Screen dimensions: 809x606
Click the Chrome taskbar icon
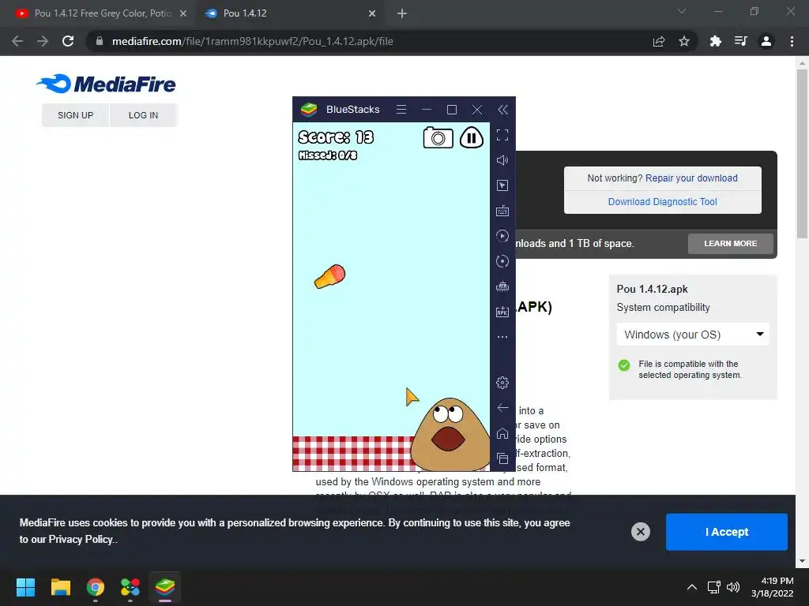[96, 587]
